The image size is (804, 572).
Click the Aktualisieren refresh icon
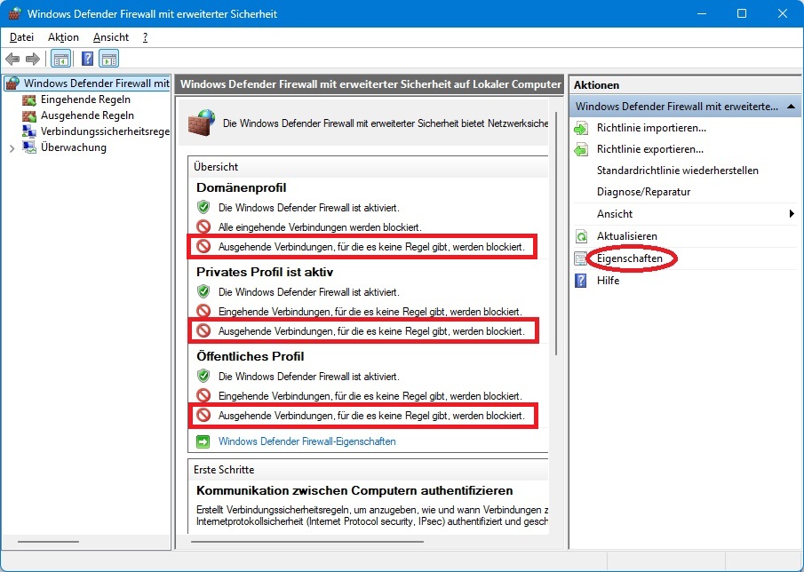click(581, 236)
